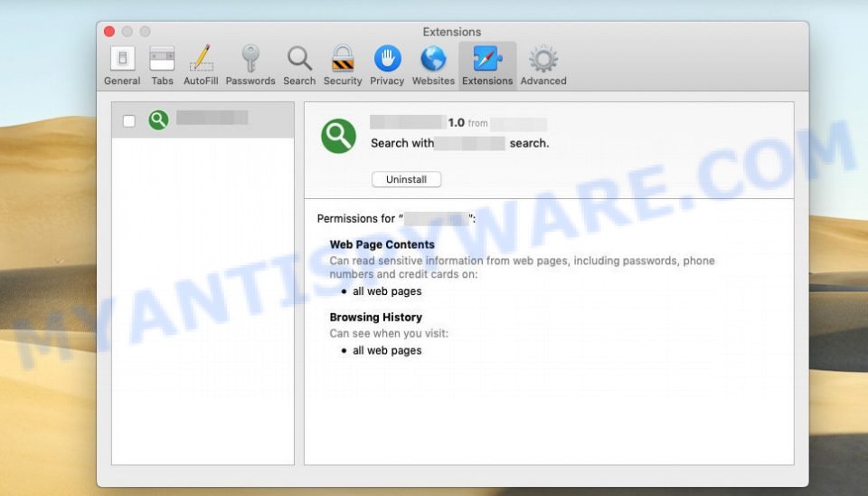
Task: Select the Extensions preferences pane
Action: point(487,65)
